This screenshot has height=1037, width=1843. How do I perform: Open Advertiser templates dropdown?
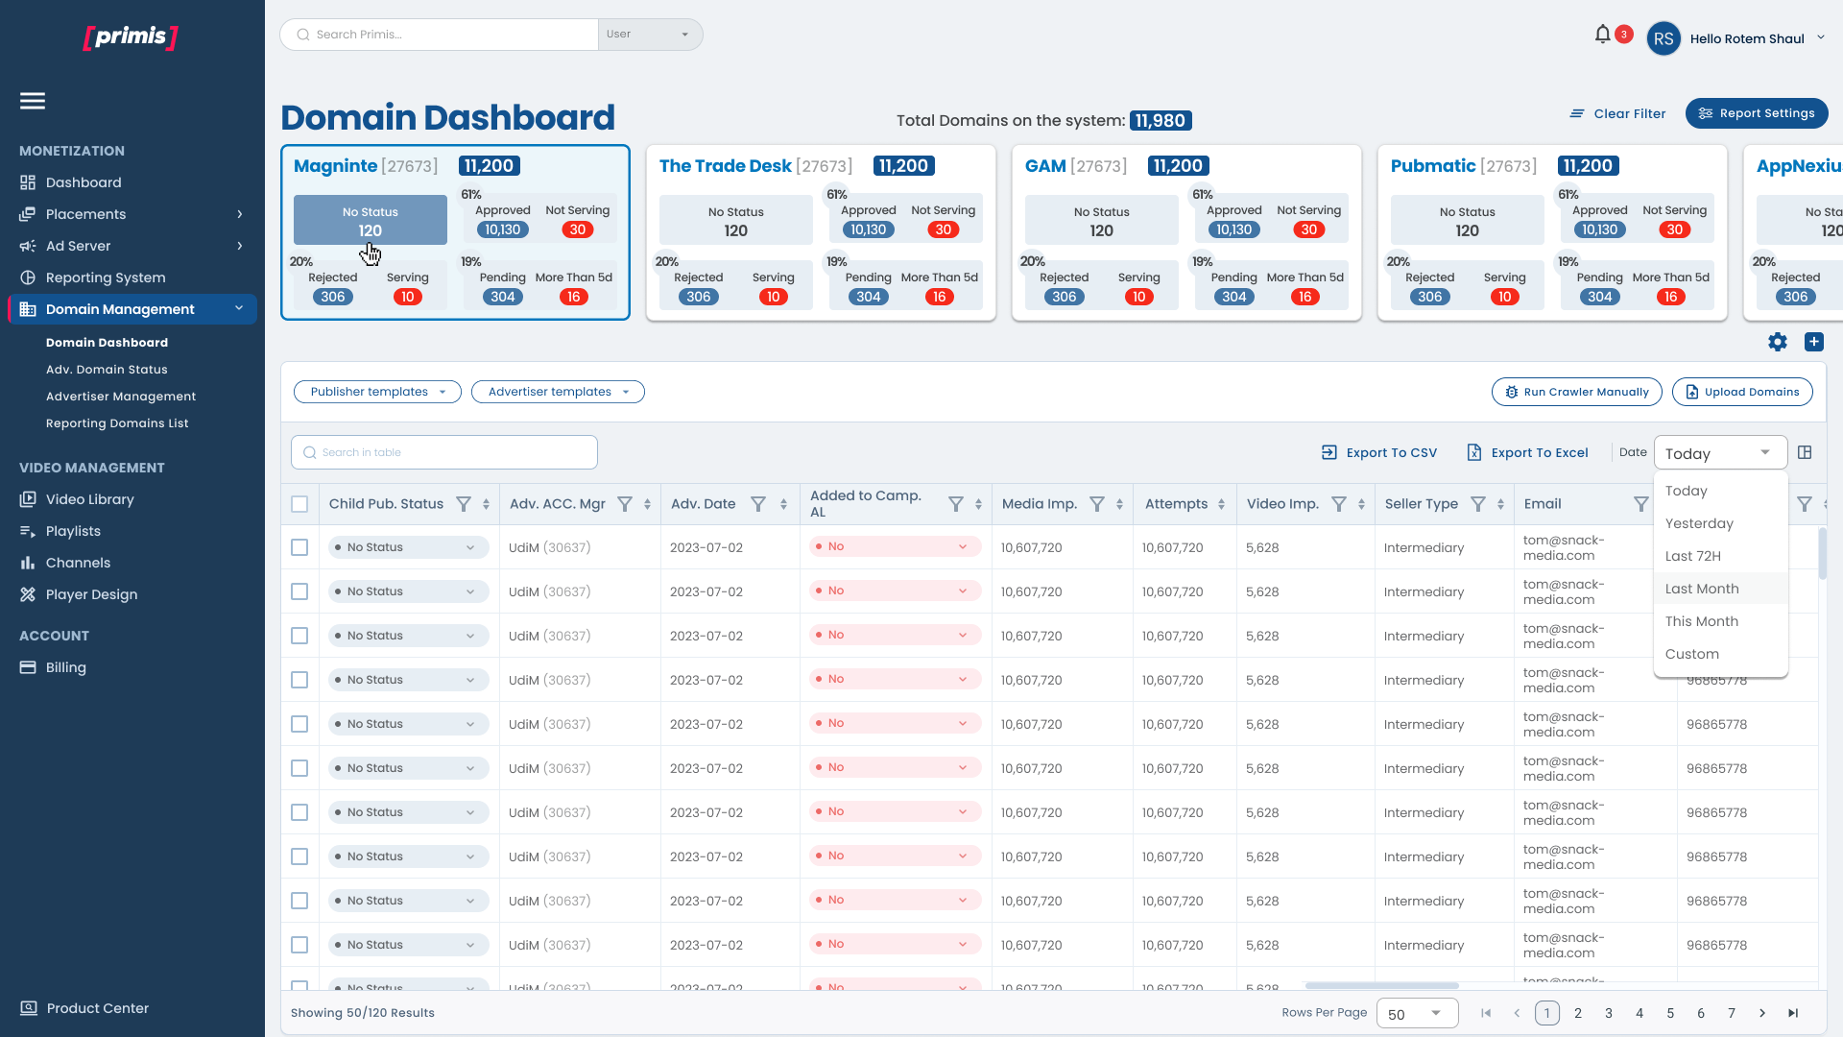[x=558, y=392]
